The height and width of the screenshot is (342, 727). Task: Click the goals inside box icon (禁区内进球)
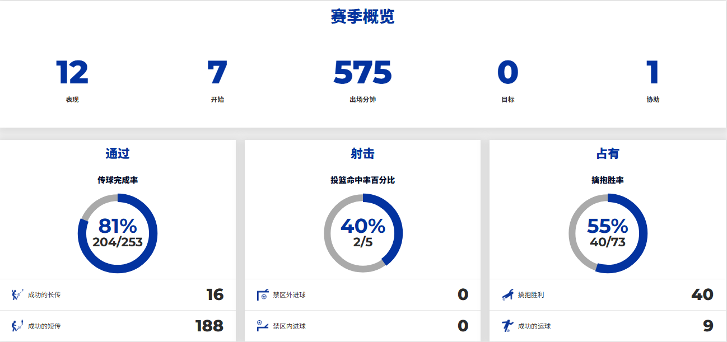[262, 326]
